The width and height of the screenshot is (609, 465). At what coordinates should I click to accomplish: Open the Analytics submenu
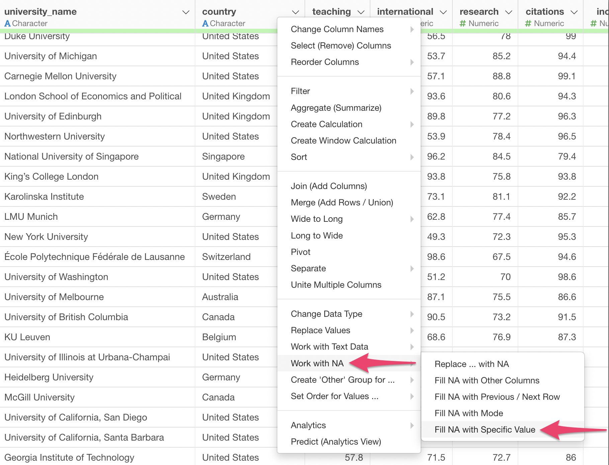(349, 425)
